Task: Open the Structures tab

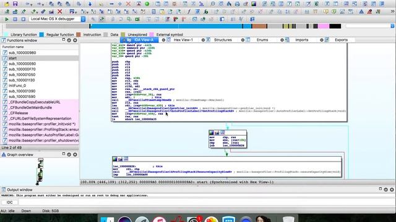Action: pyautogui.click(x=223, y=39)
